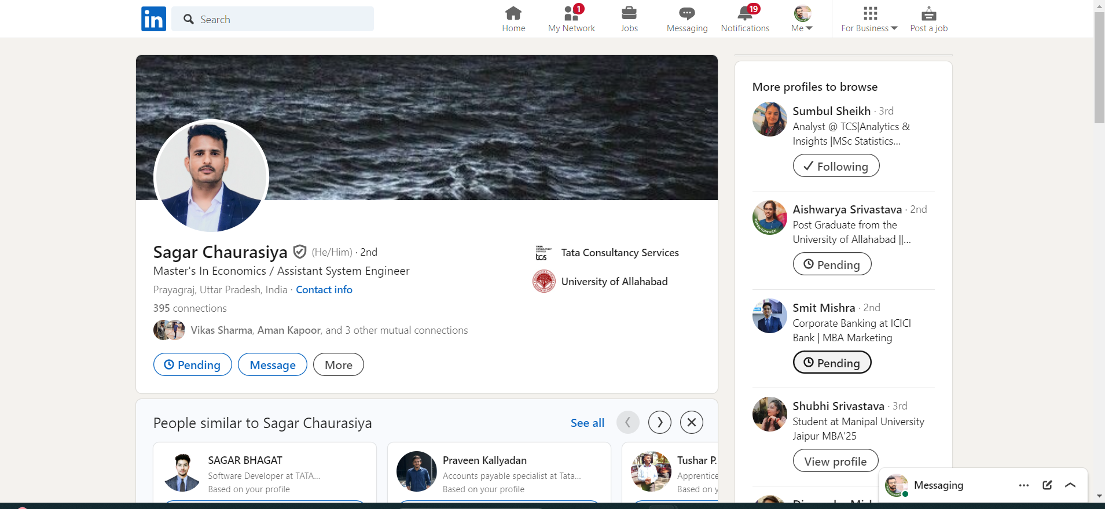Click the LinkedIn logo icon
This screenshot has width=1105, height=509.
153,19
